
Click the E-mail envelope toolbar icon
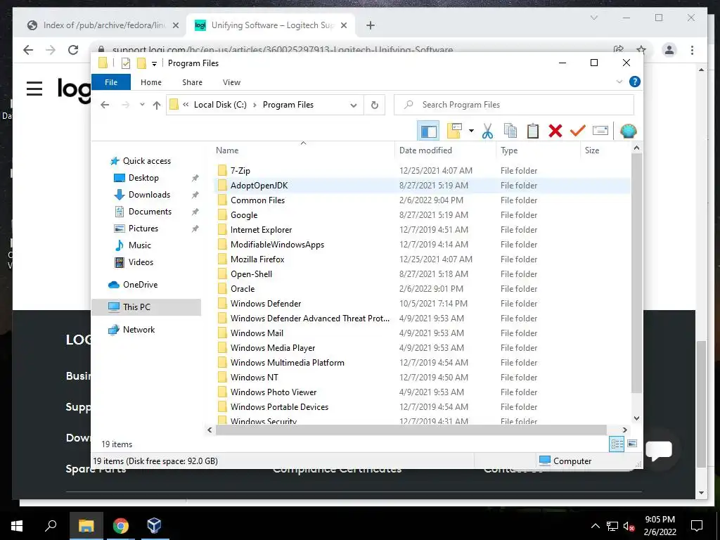click(x=600, y=131)
